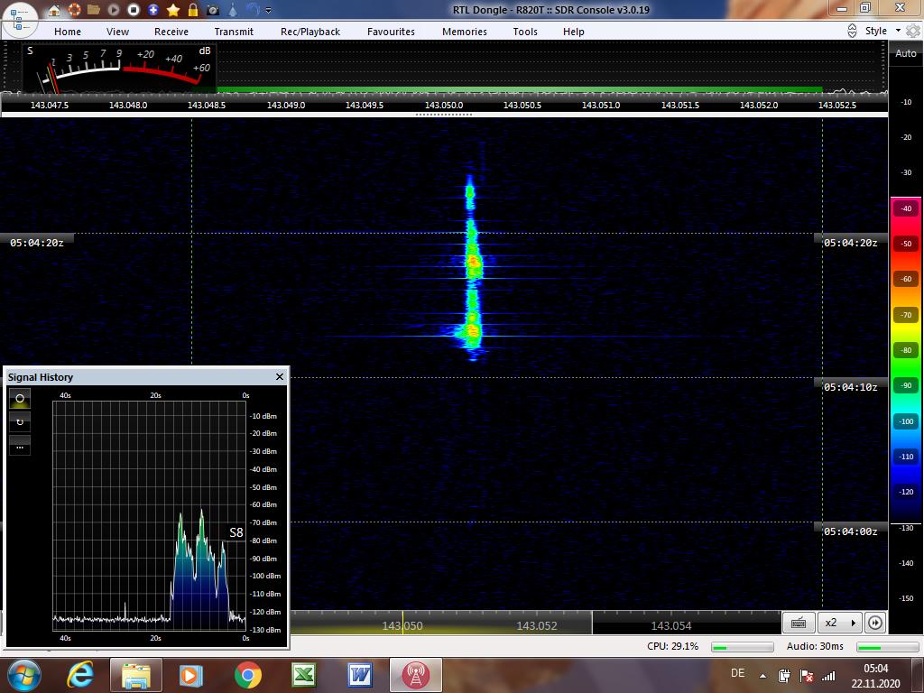Open the Home ribbon tab
The width and height of the screenshot is (924, 693).
68,32
